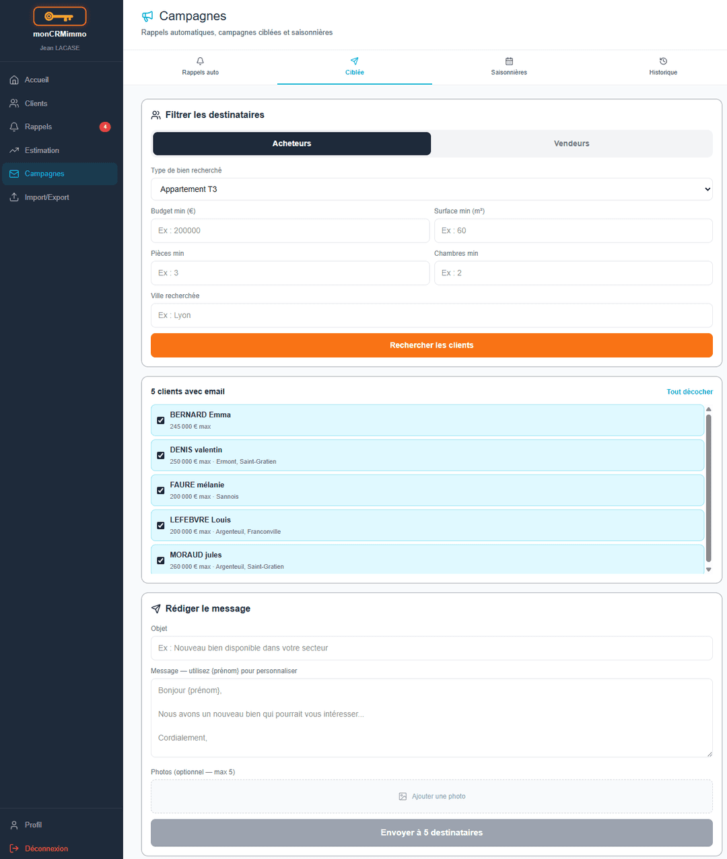Click "200 000 € max · Argenteuil, Franconville" text
Viewport: 727px width, 859px height.
tap(226, 532)
